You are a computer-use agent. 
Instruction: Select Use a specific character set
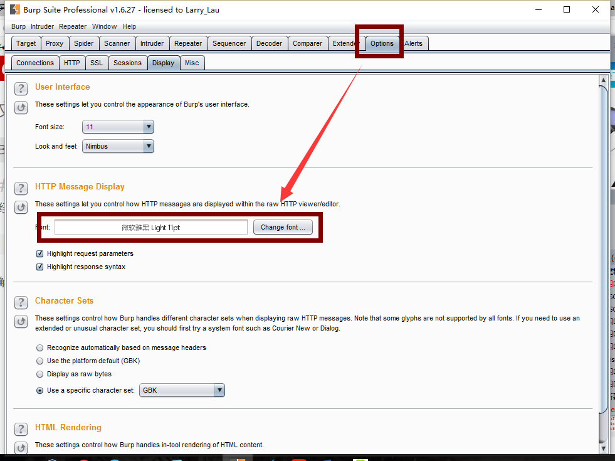click(x=39, y=390)
